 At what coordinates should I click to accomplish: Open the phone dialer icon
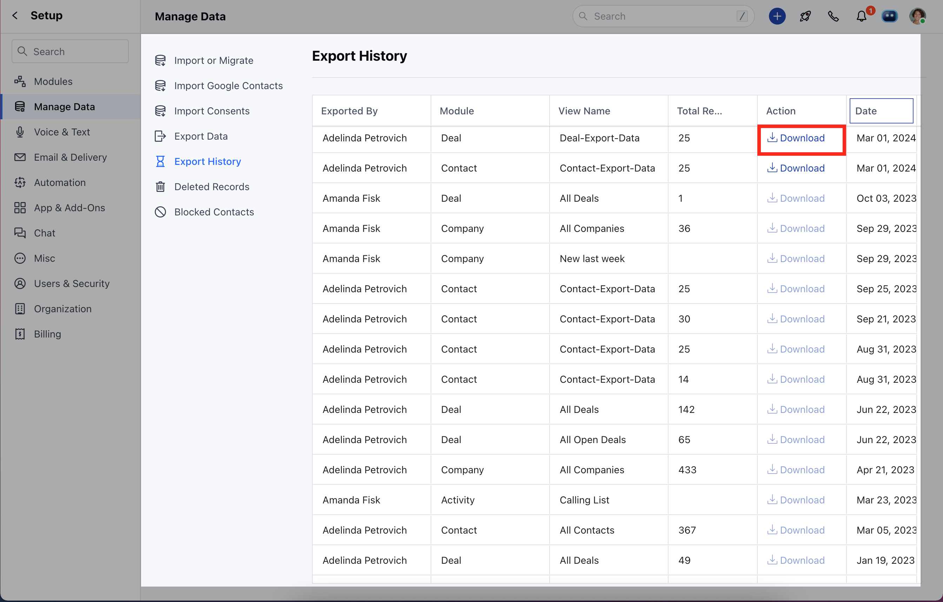tap(834, 16)
